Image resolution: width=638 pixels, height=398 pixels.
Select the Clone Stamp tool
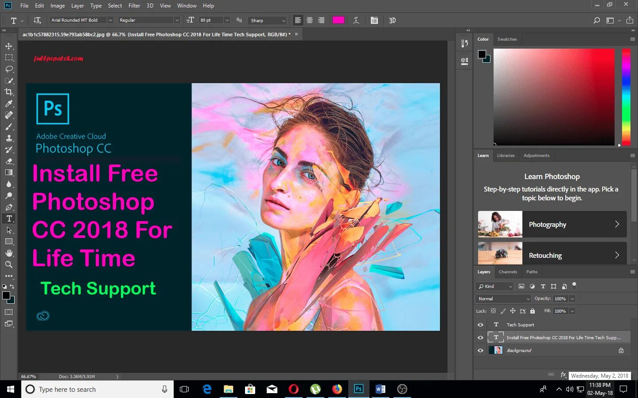click(x=9, y=138)
